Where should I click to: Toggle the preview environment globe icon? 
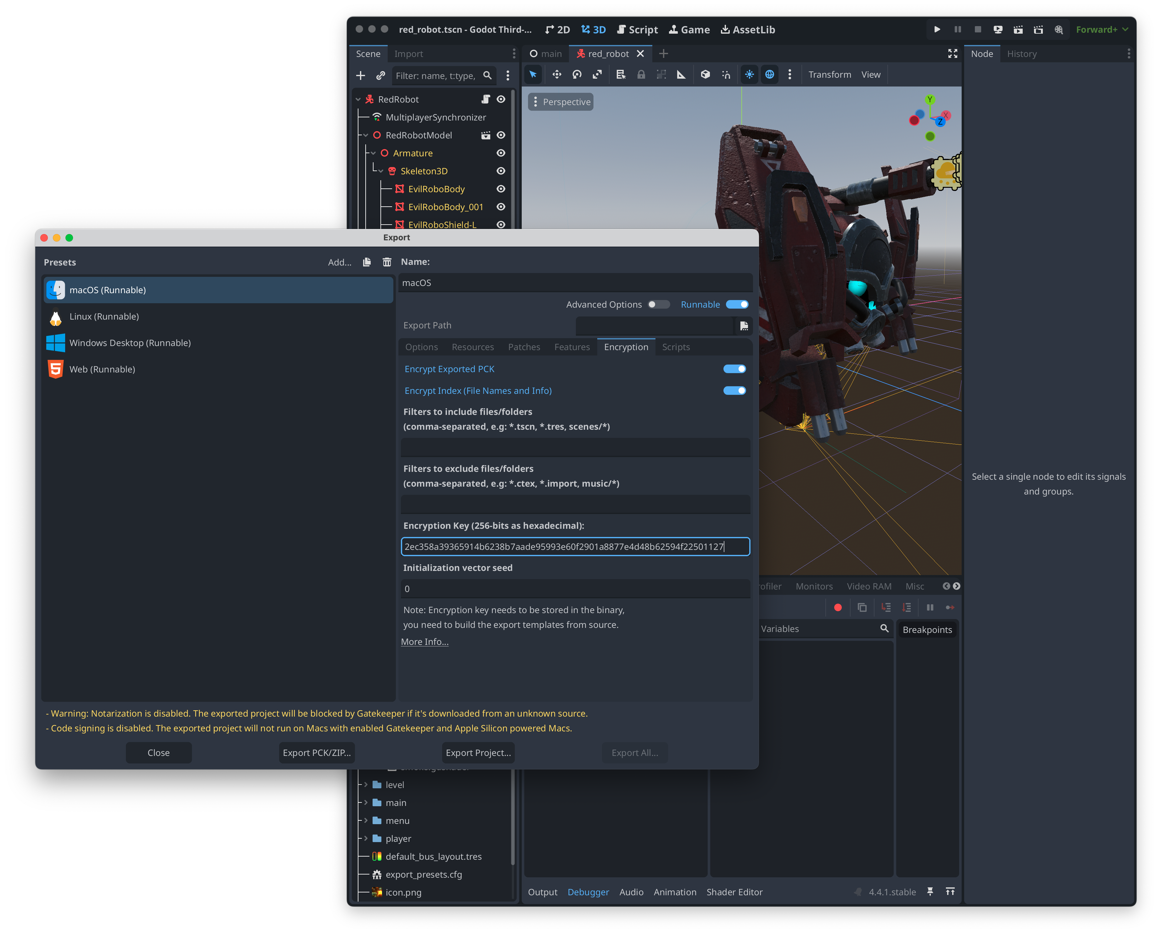pos(769,75)
